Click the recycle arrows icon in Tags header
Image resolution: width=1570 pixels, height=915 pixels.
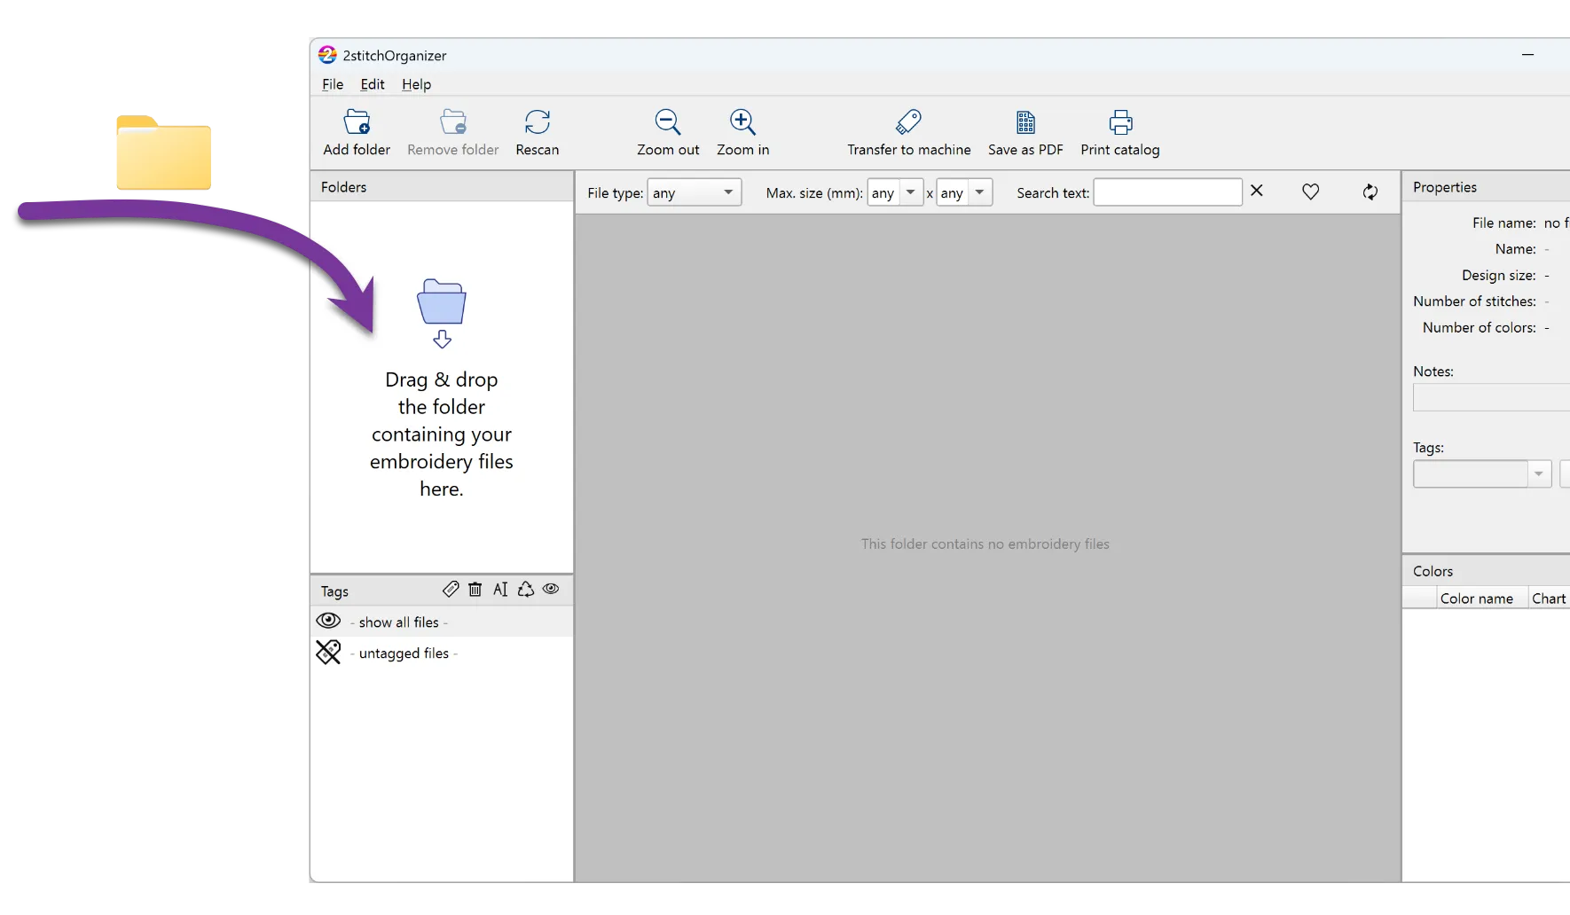pyautogui.click(x=526, y=589)
